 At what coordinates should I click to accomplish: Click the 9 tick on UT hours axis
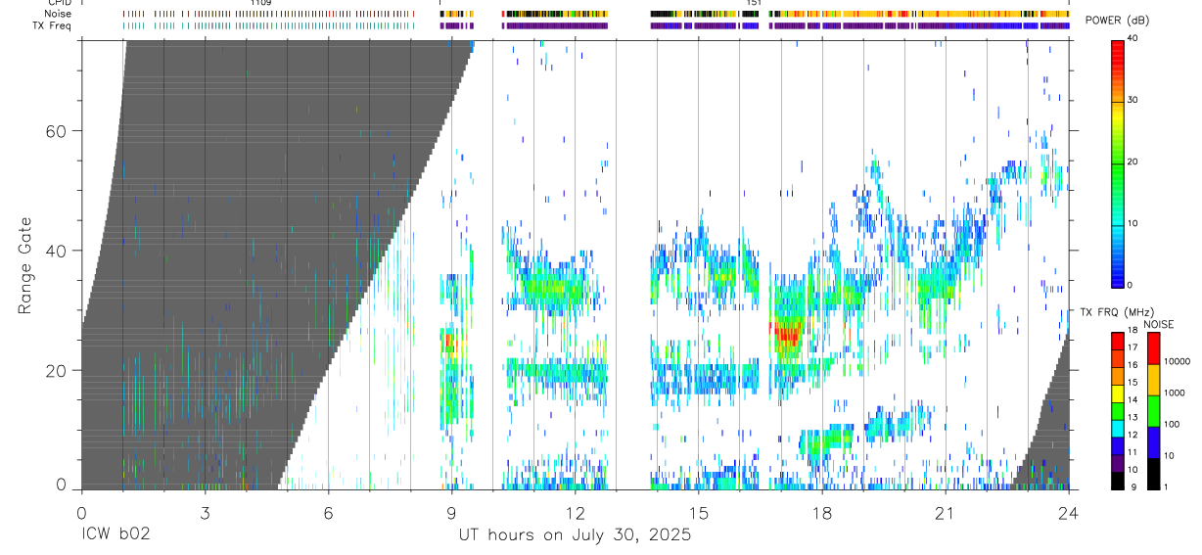click(x=451, y=513)
